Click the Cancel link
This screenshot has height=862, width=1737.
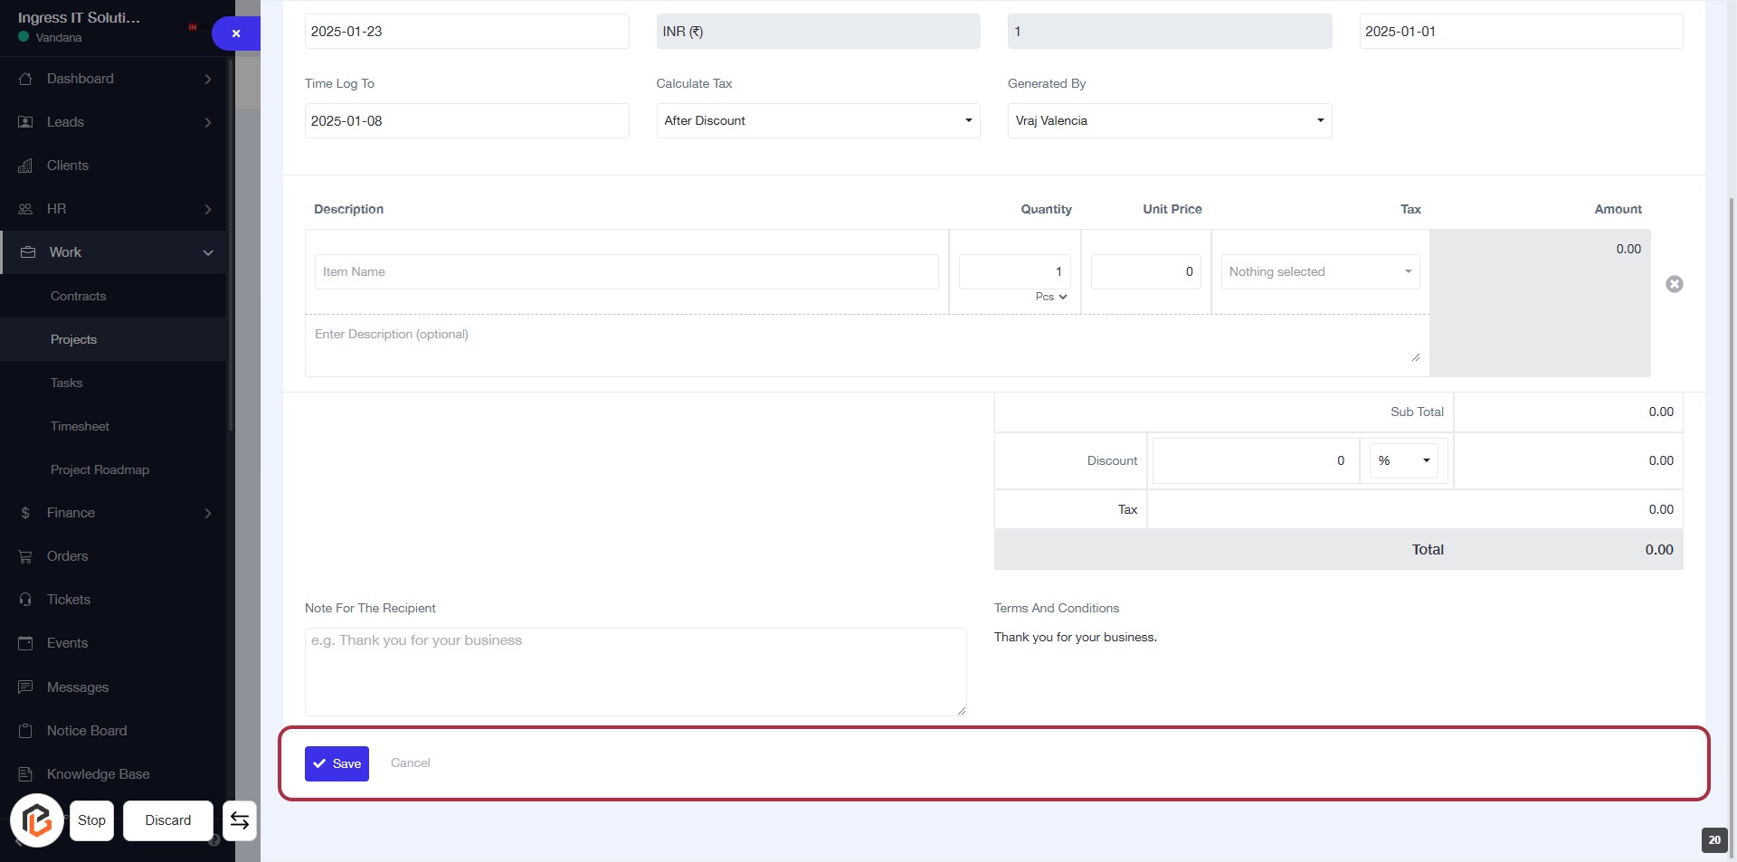[410, 763]
